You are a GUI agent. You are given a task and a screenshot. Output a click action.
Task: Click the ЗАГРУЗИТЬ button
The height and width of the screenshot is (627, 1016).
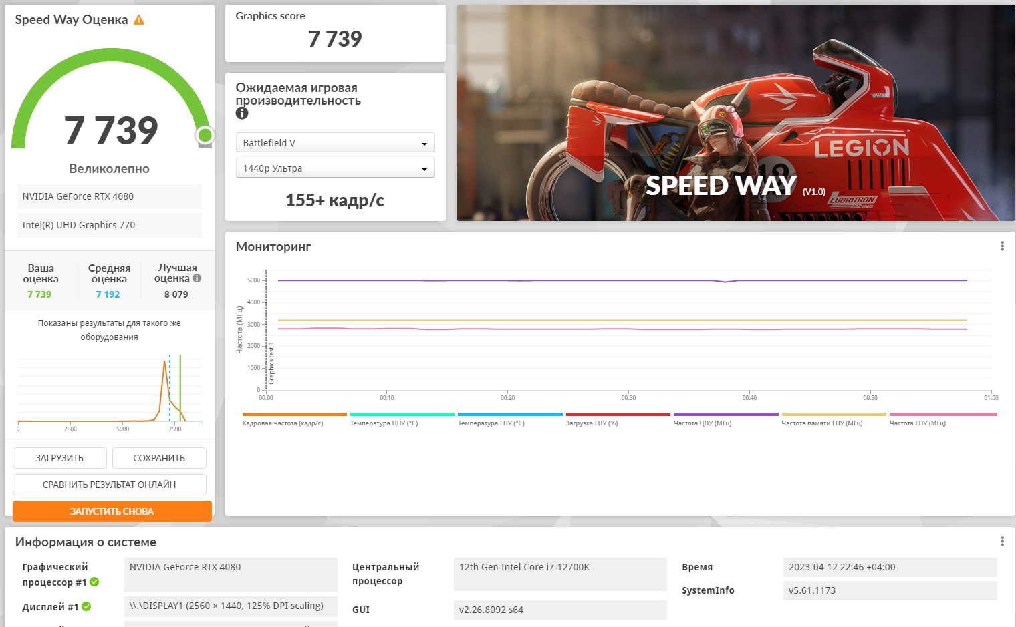click(59, 458)
